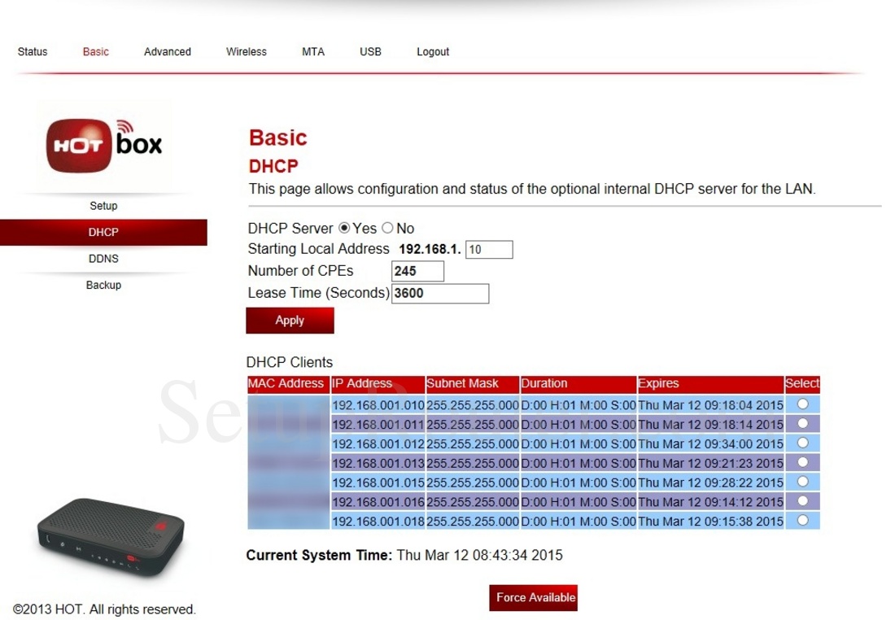Click the Subnet Mask column header
This screenshot has height=620, width=895.
coord(473,384)
